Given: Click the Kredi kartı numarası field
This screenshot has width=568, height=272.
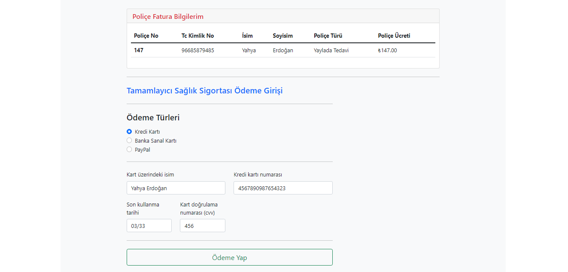Looking at the screenshot, I should click(x=283, y=188).
